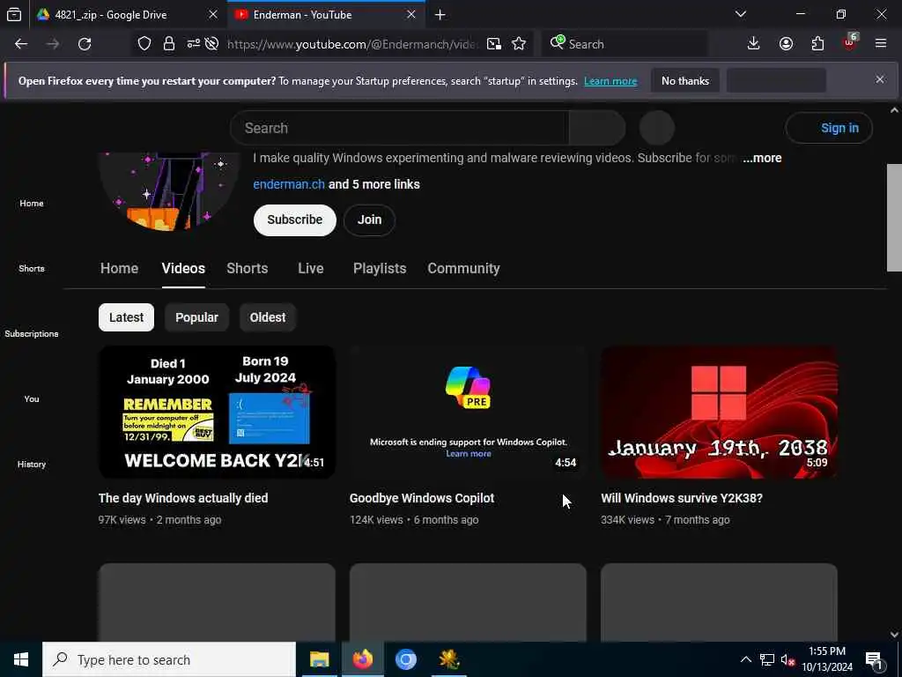Open a new browser tab
Viewport: 902px width, 677px height.
click(x=440, y=15)
